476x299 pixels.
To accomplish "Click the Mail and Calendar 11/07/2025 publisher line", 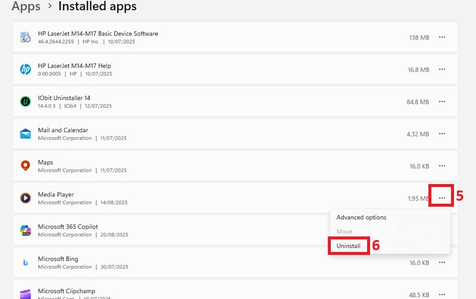I will 82,138.
